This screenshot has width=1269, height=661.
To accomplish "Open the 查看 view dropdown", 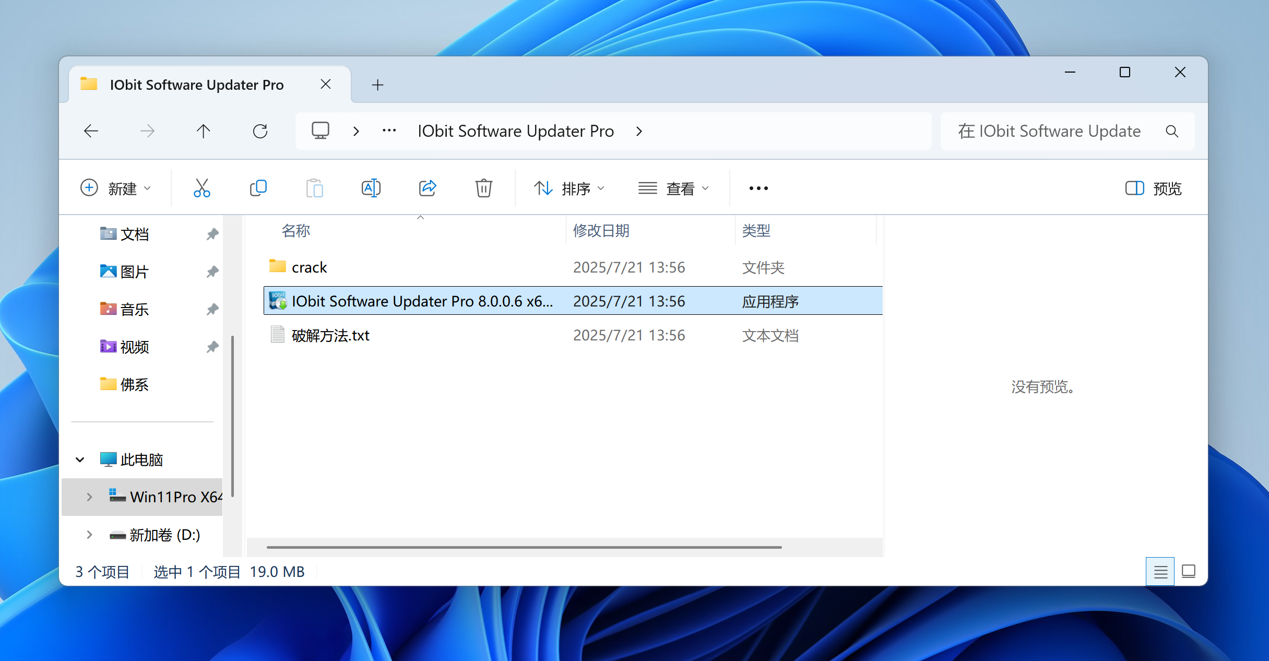I will click(x=673, y=188).
